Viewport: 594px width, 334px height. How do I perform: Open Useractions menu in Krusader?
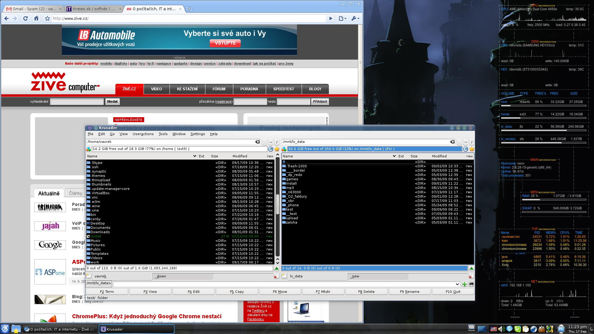click(x=143, y=134)
